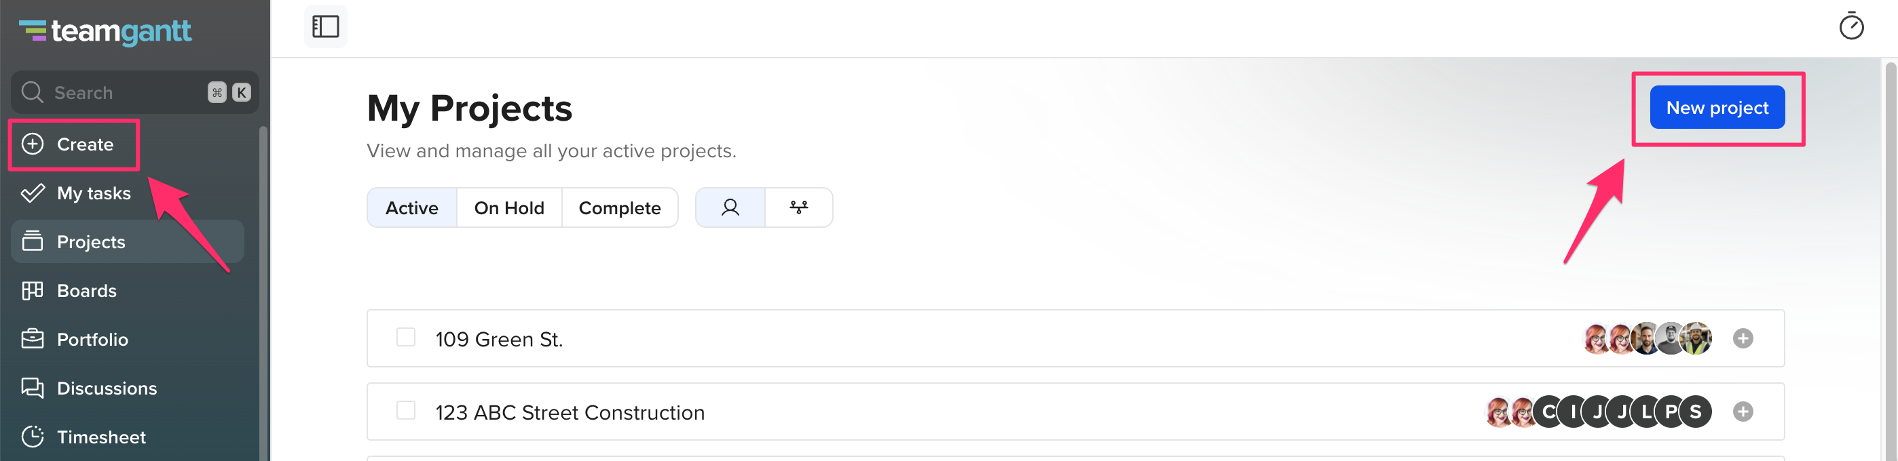The image size is (1898, 461).
Task: Check the 123 ABC Street Construction checkbox
Action: coord(406,410)
